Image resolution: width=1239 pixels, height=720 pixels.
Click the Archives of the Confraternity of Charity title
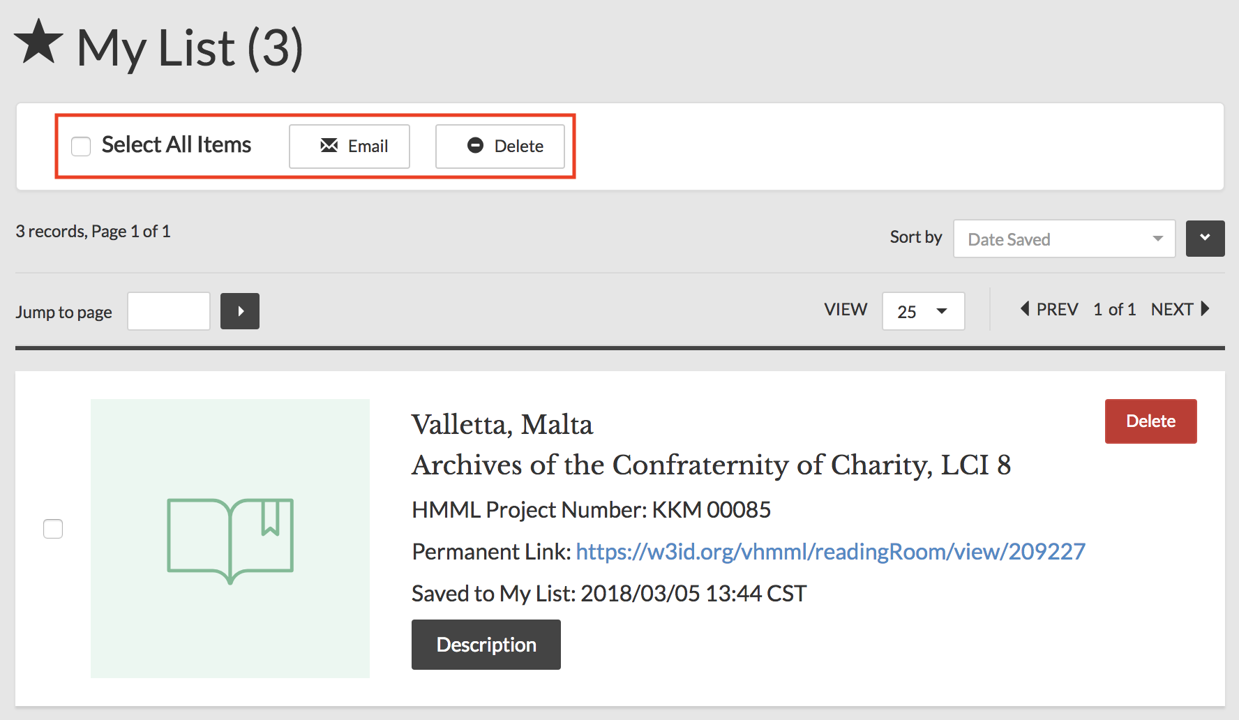[711, 465]
